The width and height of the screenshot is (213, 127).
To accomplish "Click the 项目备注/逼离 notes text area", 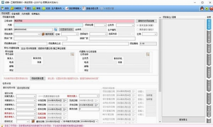I will pos(183,68).
